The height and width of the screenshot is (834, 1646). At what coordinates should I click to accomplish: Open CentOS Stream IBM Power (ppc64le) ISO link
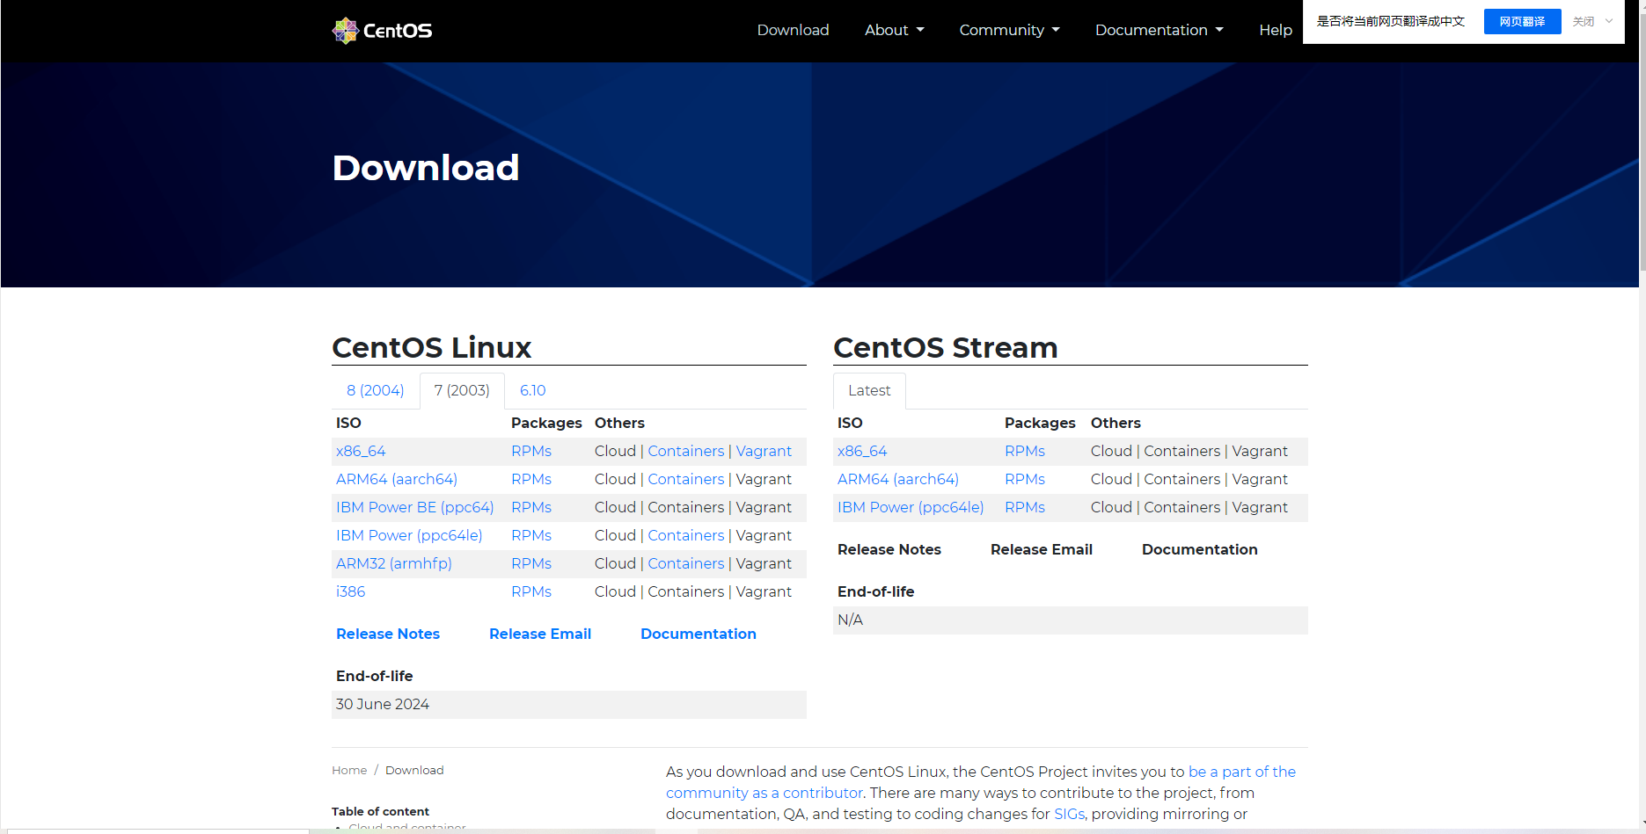coord(911,507)
